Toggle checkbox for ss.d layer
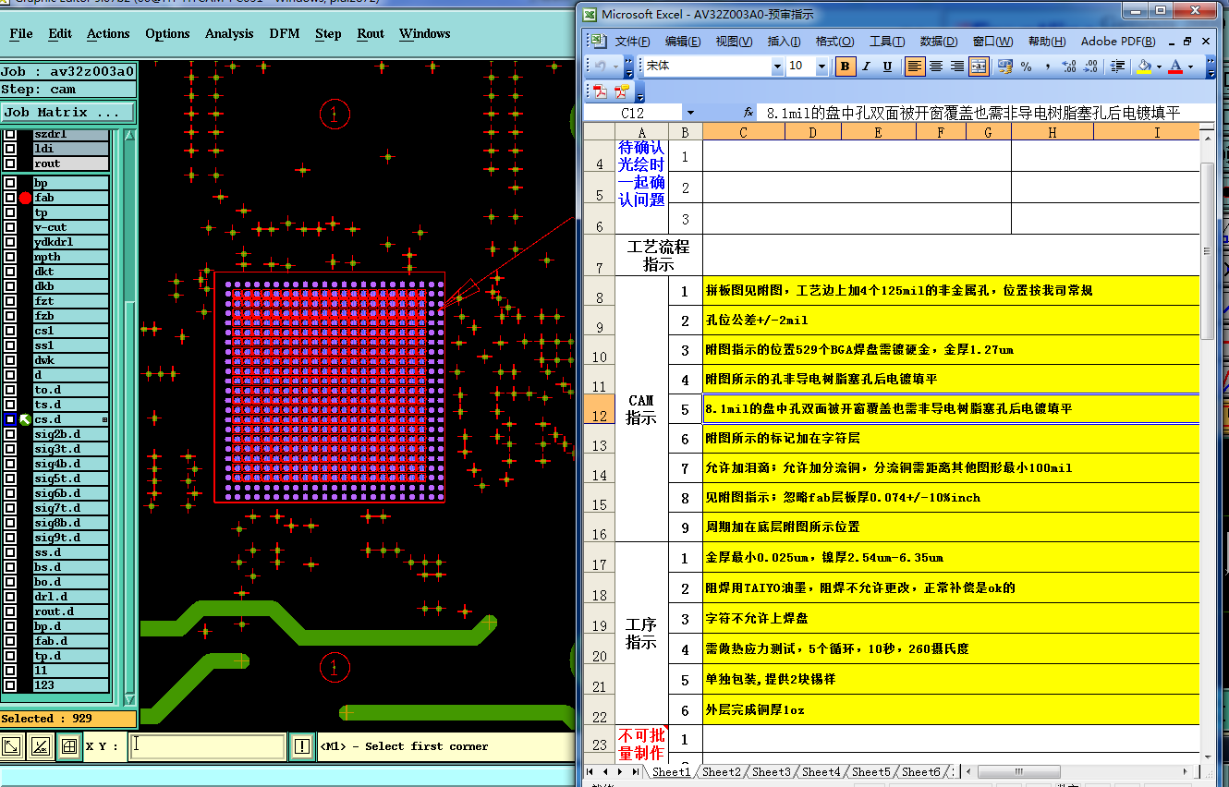Screen dimensions: 1229x787 (10, 552)
